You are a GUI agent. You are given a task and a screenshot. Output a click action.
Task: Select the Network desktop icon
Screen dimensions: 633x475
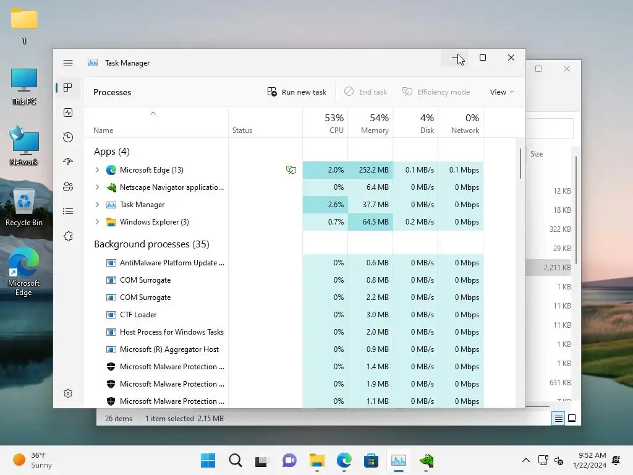click(24, 146)
